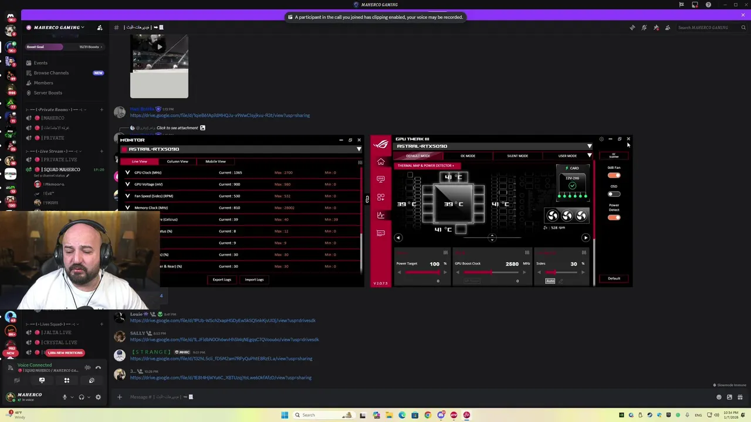
Task: Expand GPU Voltage (mV) row
Action: point(127,184)
